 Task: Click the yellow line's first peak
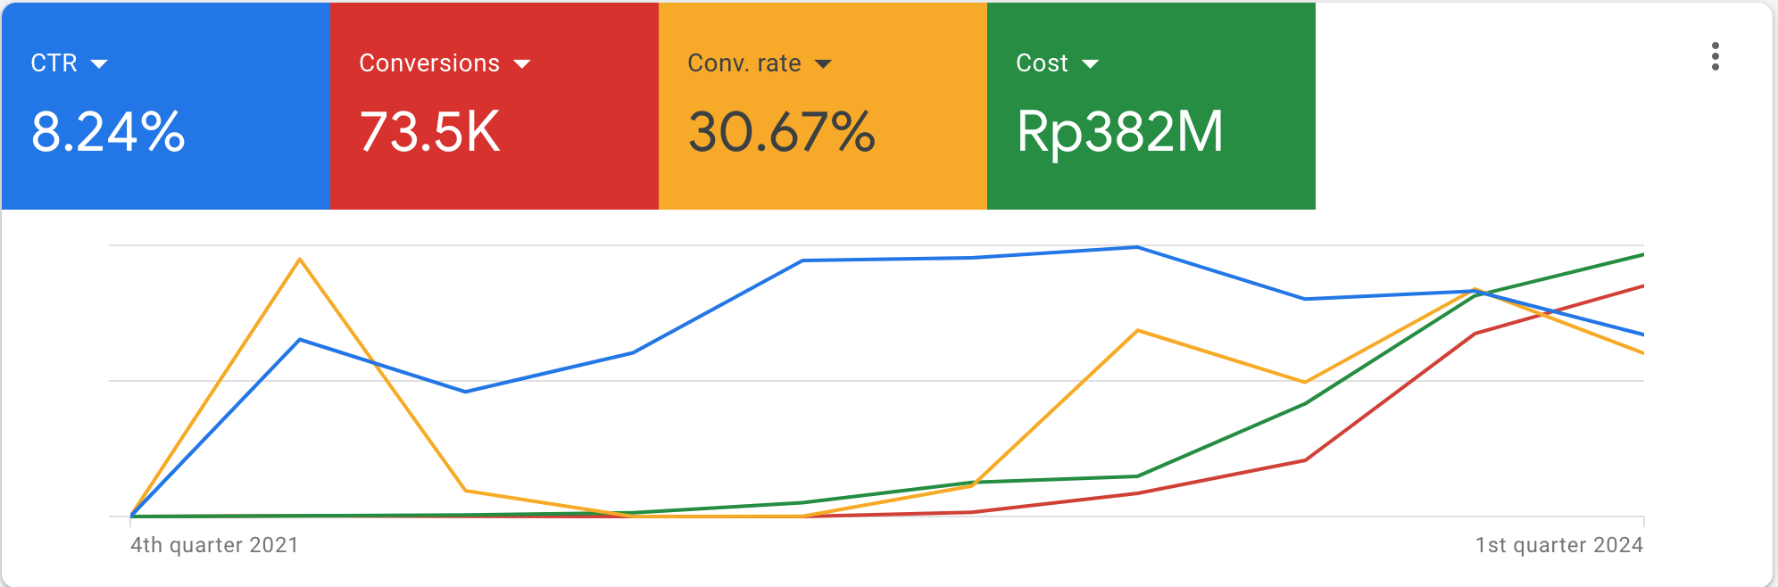(300, 260)
